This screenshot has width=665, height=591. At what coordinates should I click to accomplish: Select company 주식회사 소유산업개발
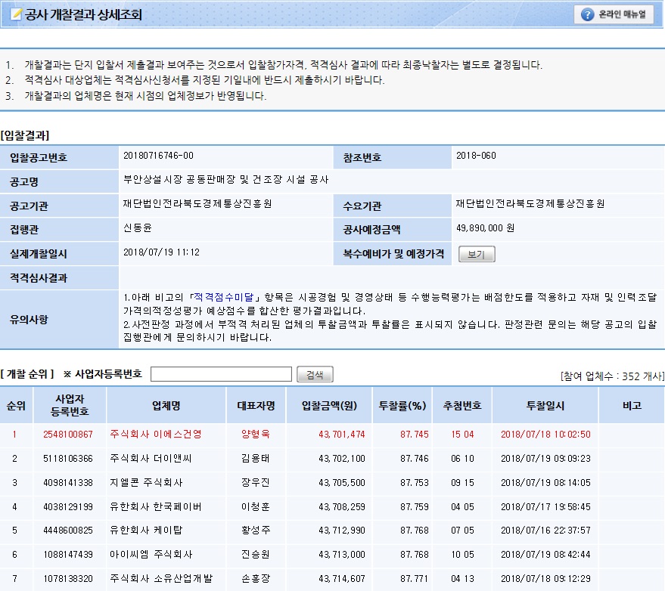(160, 579)
